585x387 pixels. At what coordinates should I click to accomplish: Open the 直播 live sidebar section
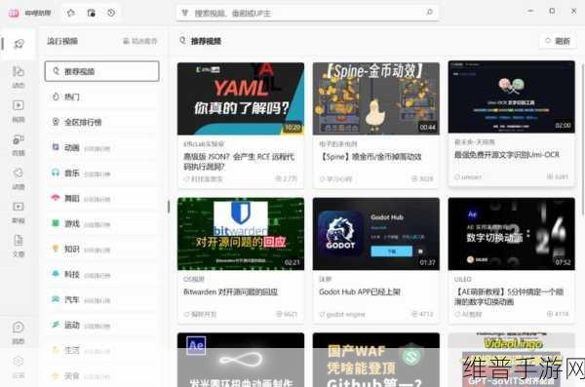click(19, 145)
